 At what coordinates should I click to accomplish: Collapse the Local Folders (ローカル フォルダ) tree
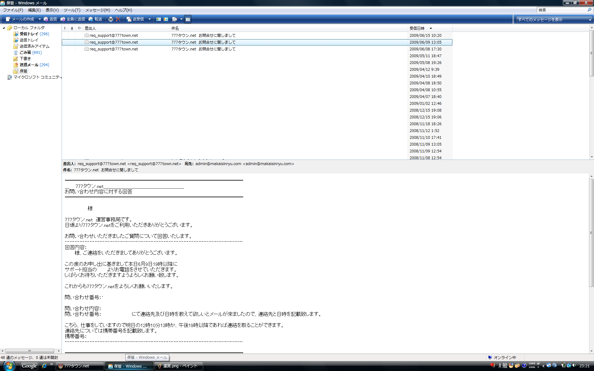click(4, 28)
